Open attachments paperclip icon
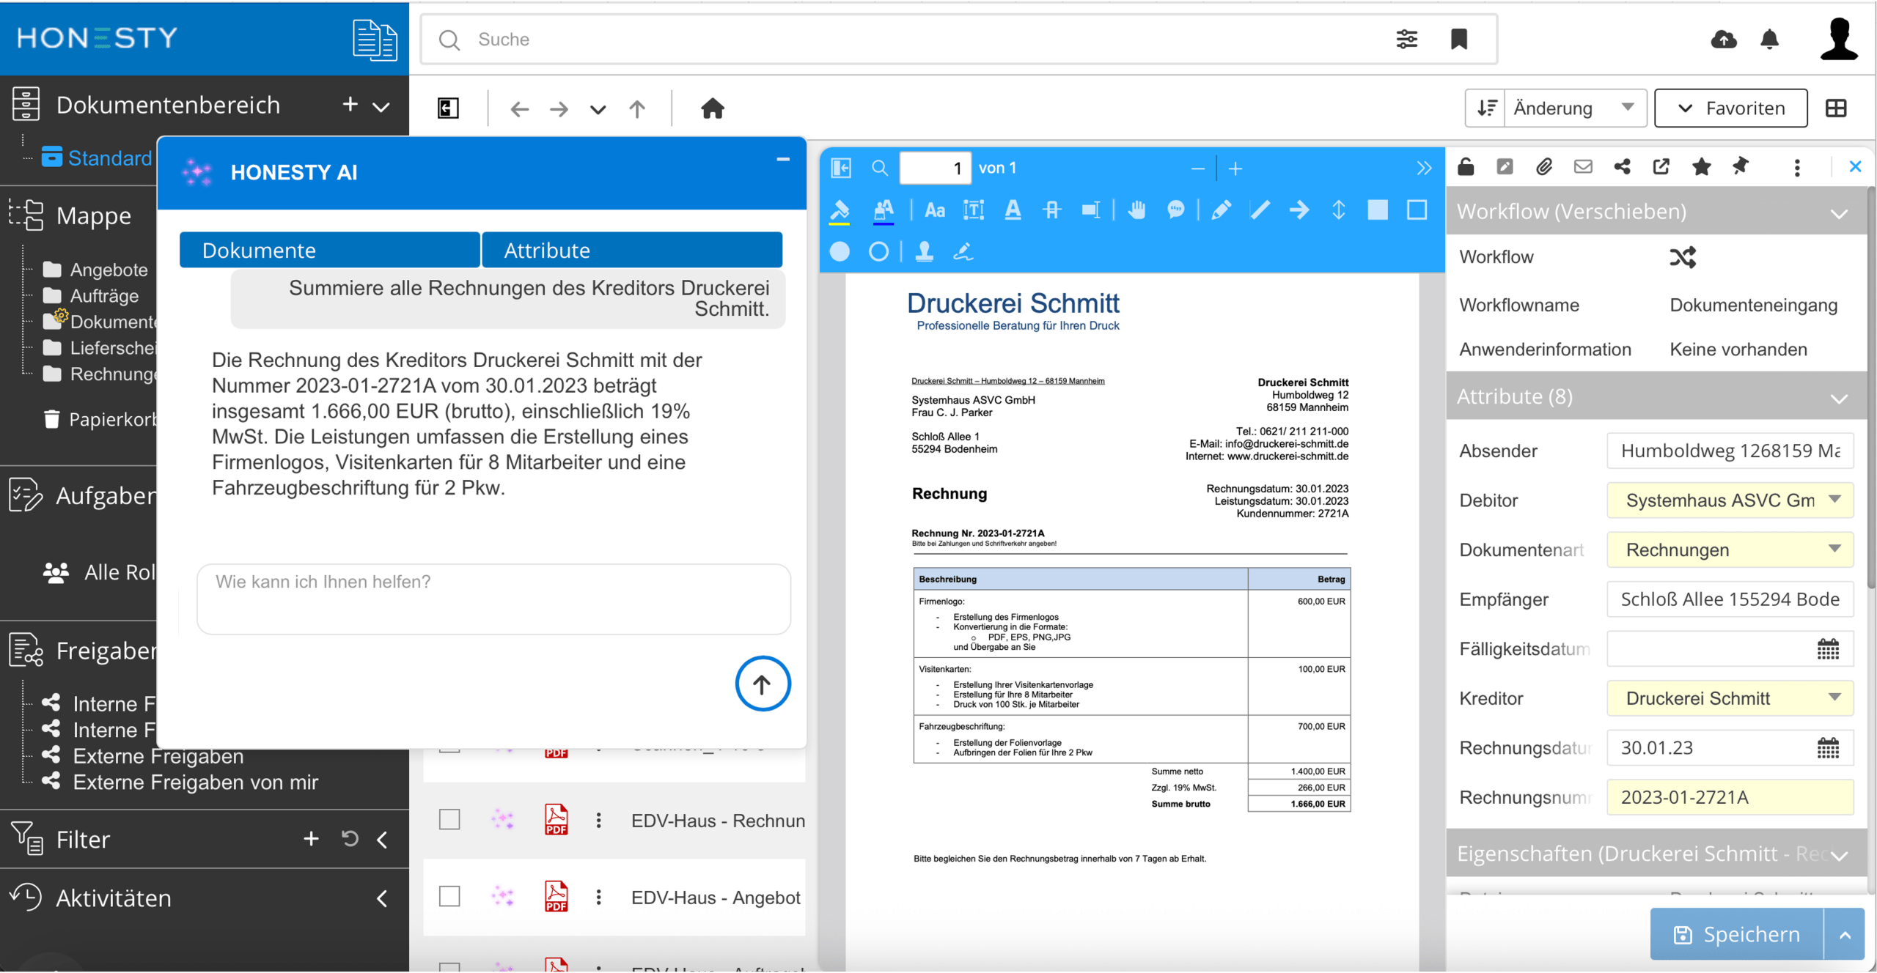 1544,167
